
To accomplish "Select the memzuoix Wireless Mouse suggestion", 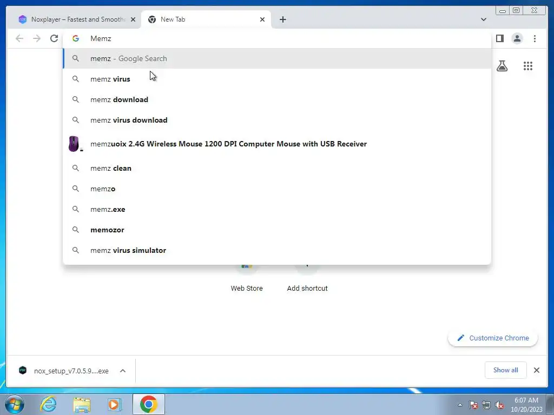I will pos(277,144).
